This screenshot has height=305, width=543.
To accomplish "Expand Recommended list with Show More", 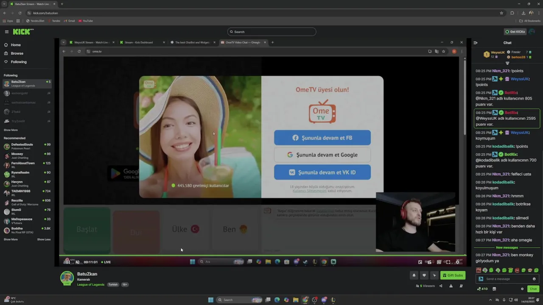I will click(x=11, y=239).
